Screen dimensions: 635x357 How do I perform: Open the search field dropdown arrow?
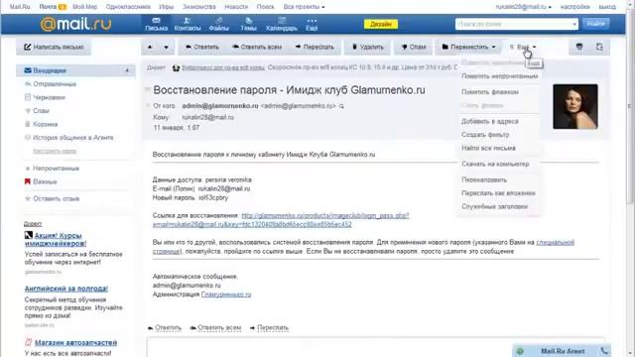pyautogui.click(x=574, y=24)
